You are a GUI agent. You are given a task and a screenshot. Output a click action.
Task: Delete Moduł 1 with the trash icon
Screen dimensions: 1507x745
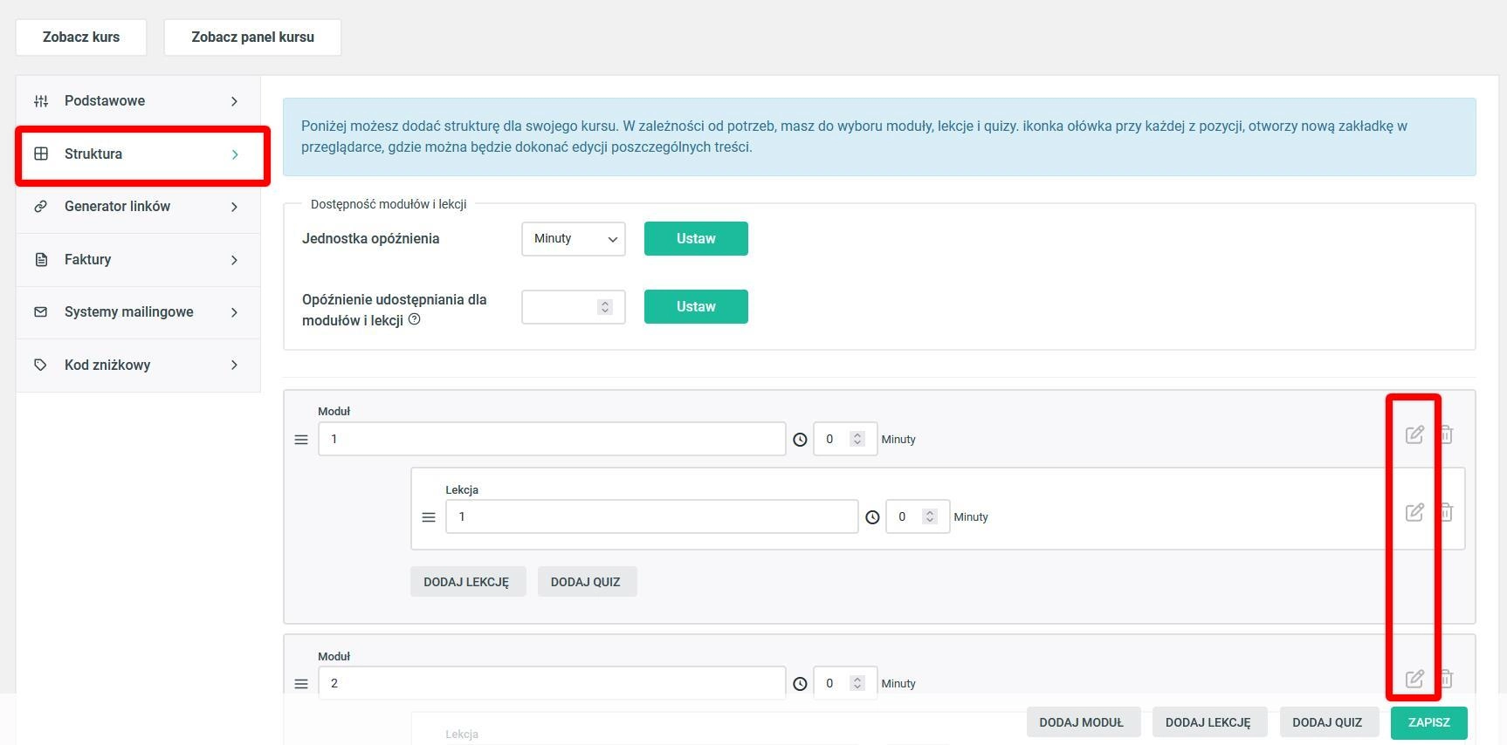click(x=1446, y=434)
